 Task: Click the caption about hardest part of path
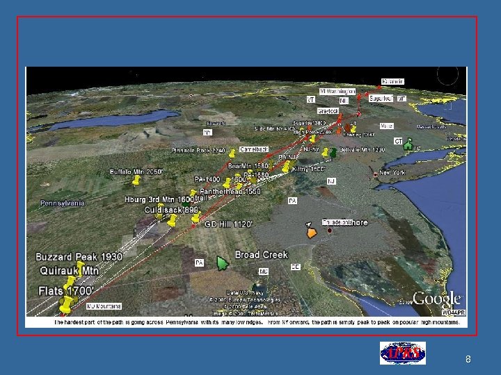[257, 322]
